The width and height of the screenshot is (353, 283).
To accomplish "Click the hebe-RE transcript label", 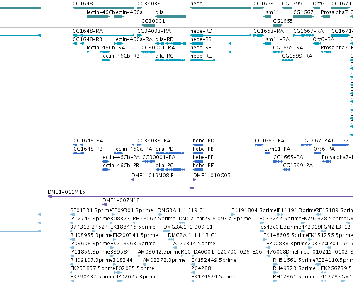I will 201,56.
